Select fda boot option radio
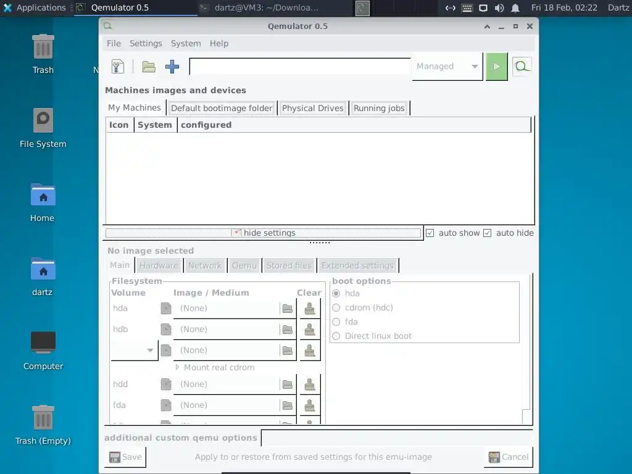The height and width of the screenshot is (474, 632). pyautogui.click(x=336, y=322)
